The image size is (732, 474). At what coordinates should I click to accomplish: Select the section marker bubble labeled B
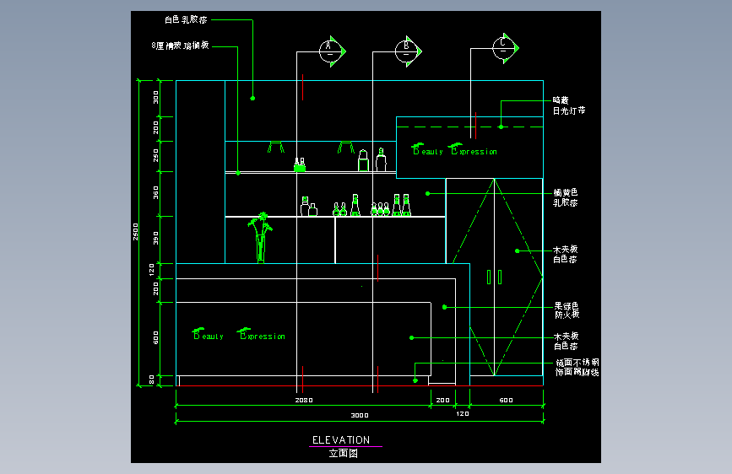click(408, 51)
